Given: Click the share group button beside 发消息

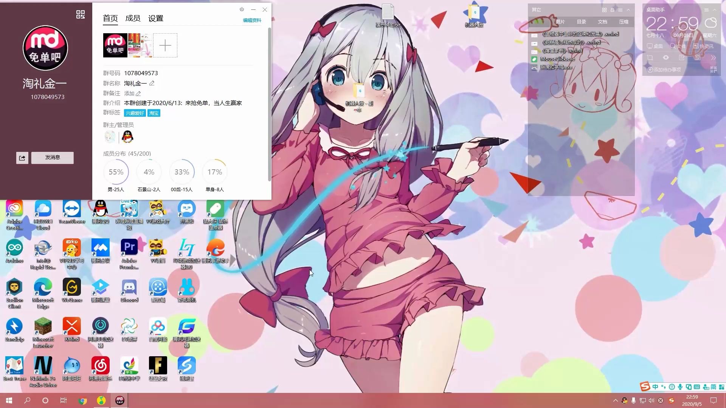Looking at the screenshot, I should [22, 158].
